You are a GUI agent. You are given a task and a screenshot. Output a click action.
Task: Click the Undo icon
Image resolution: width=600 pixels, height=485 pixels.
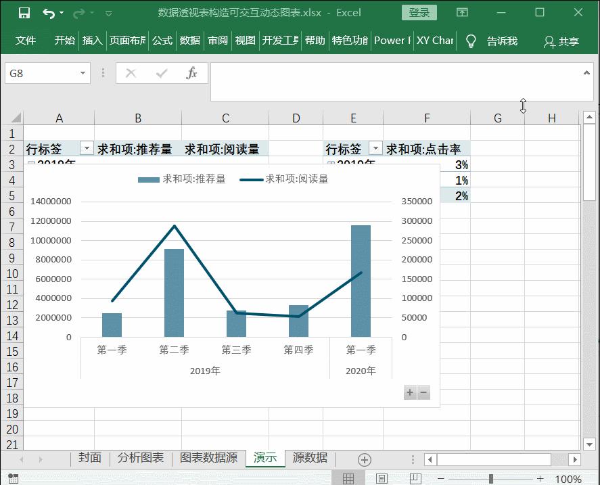pyautogui.click(x=46, y=12)
